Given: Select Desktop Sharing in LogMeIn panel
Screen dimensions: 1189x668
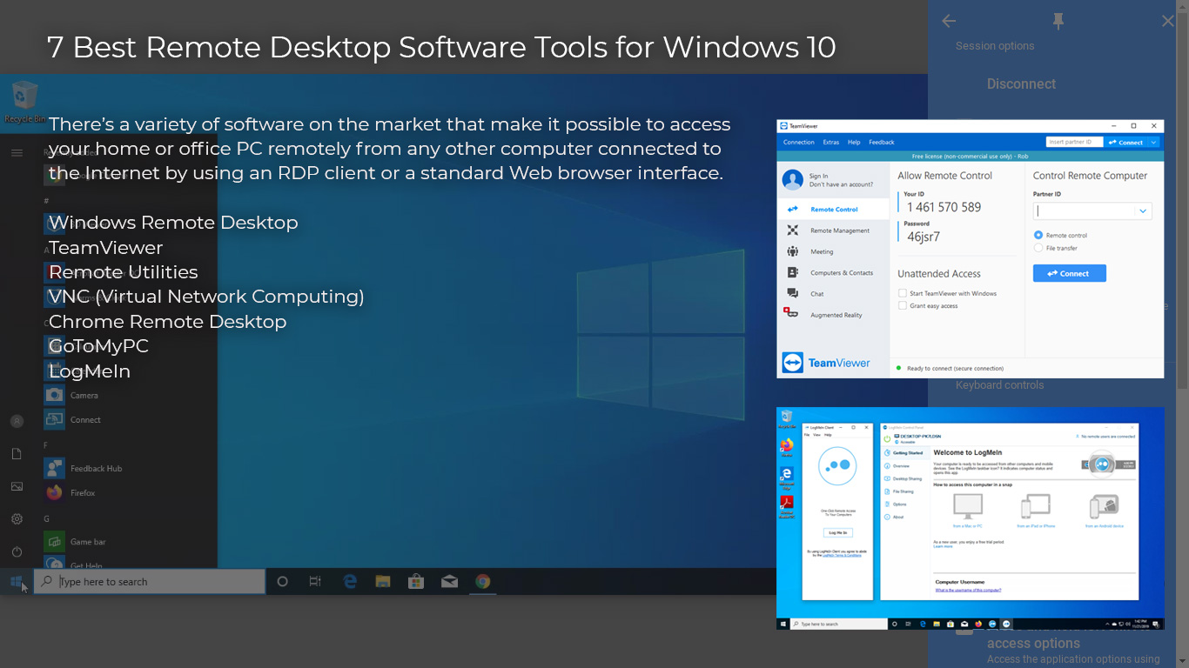Looking at the screenshot, I should [x=904, y=478].
